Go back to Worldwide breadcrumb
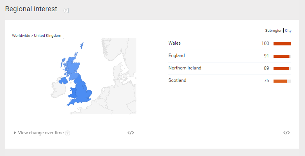 pyautogui.click(x=21, y=36)
